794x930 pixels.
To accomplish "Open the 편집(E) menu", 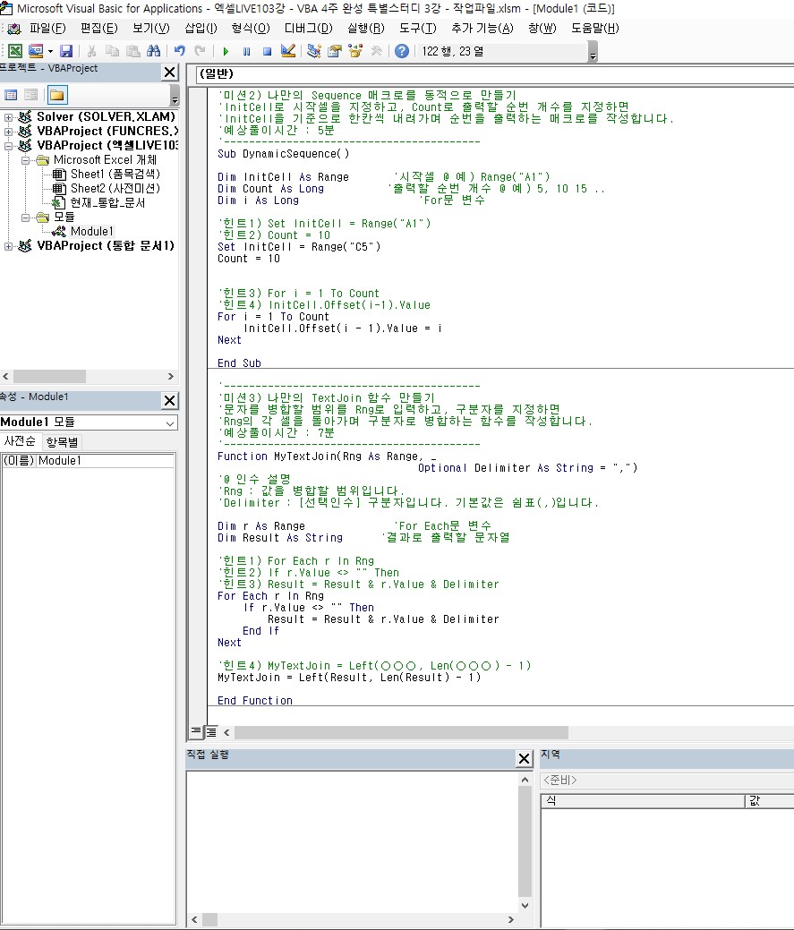I will point(99,28).
